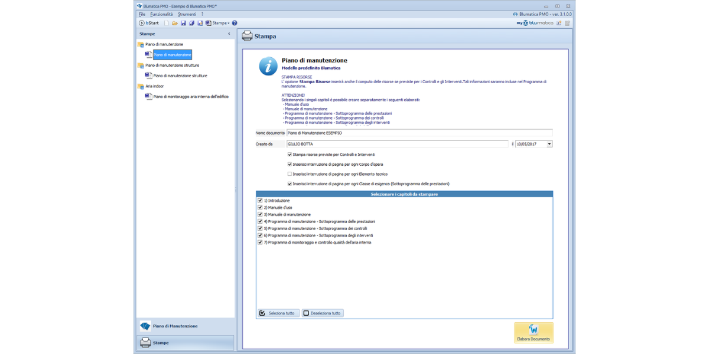Click the new document toolbar icon
This screenshot has height=354, width=709.
click(167, 23)
